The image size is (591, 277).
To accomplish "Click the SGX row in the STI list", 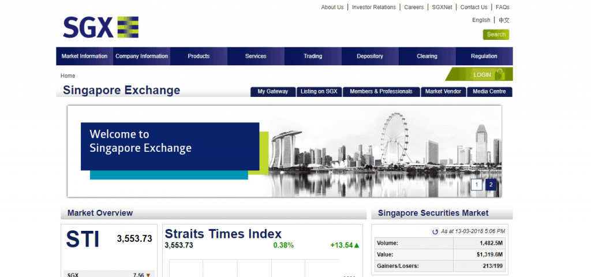I will (109, 274).
